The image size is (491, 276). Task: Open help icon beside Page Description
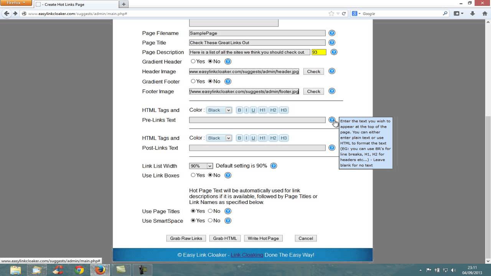coord(334,52)
